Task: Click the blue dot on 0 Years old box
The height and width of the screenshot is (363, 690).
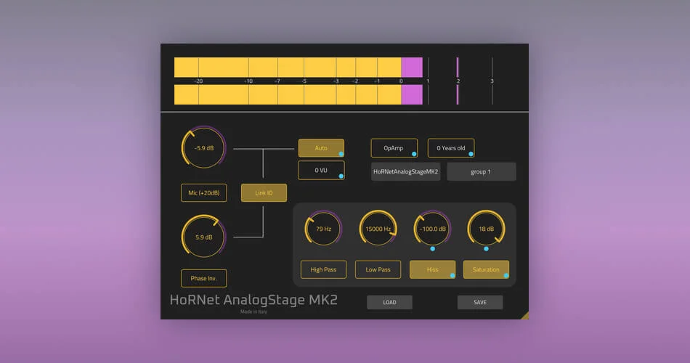Action: tap(471, 154)
